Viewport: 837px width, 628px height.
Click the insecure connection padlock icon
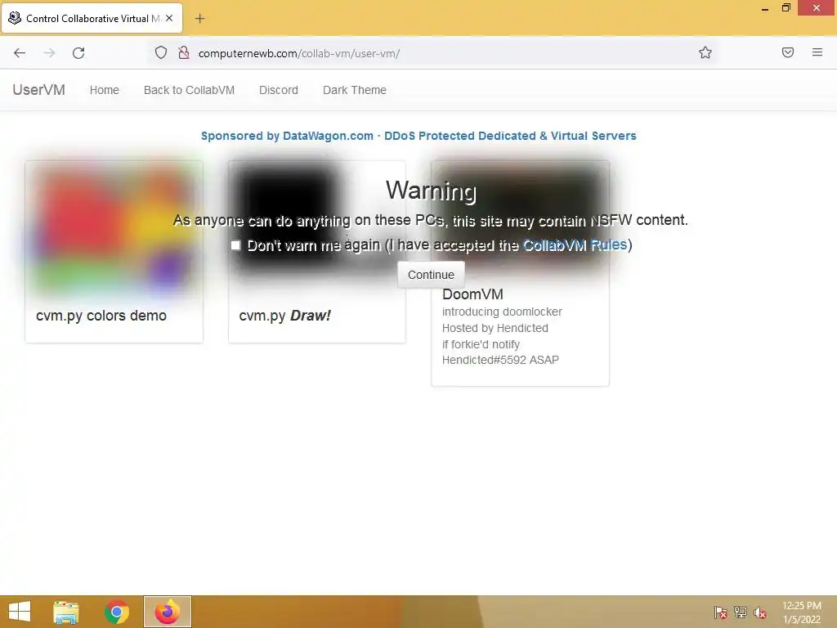pyautogui.click(x=184, y=52)
